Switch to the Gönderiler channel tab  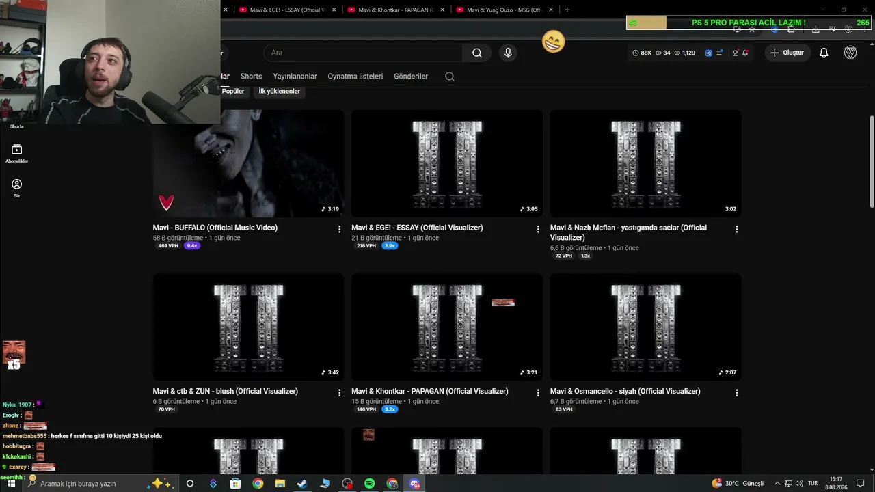pyautogui.click(x=411, y=77)
